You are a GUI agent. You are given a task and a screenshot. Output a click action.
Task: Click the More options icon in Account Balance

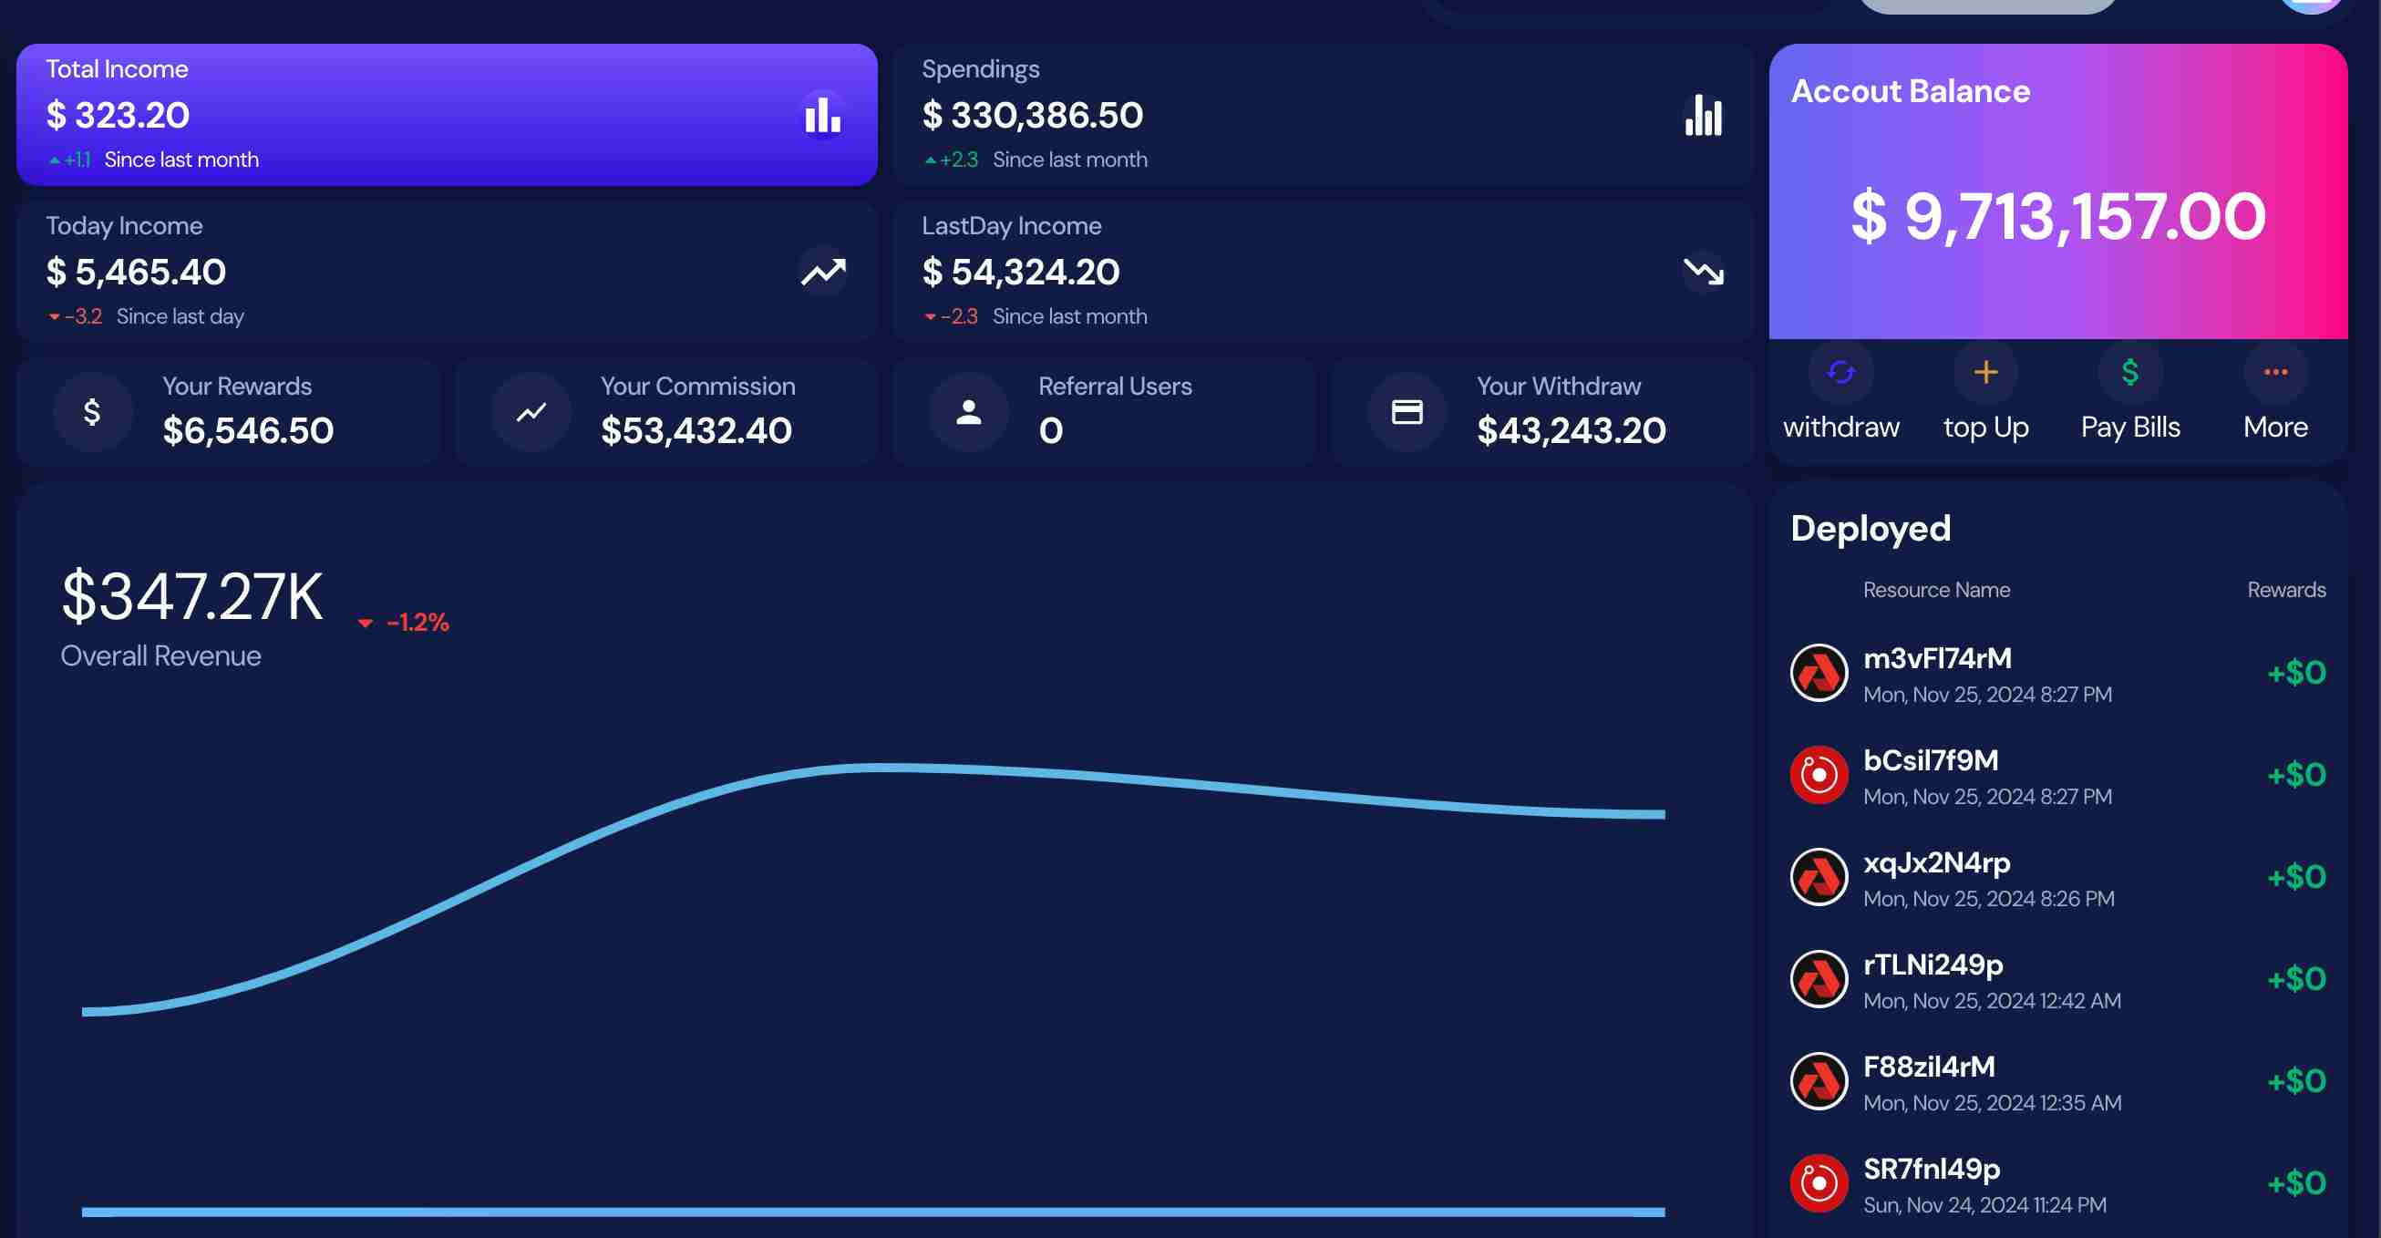[2275, 372]
